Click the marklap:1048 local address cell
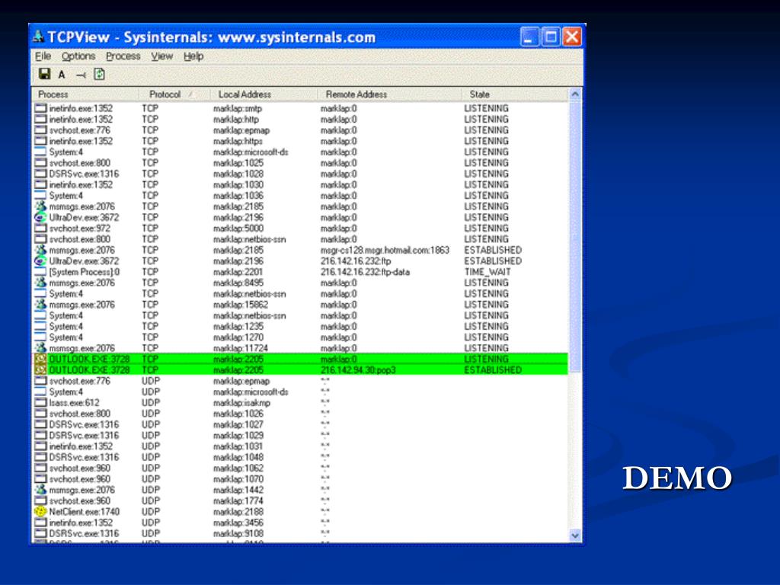780x585 pixels. click(x=238, y=457)
